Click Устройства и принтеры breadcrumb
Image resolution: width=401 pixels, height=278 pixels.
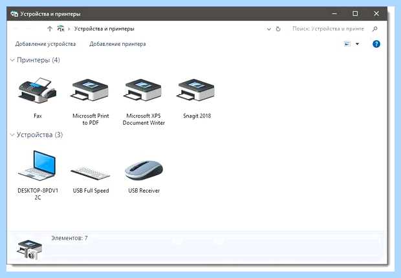(104, 28)
